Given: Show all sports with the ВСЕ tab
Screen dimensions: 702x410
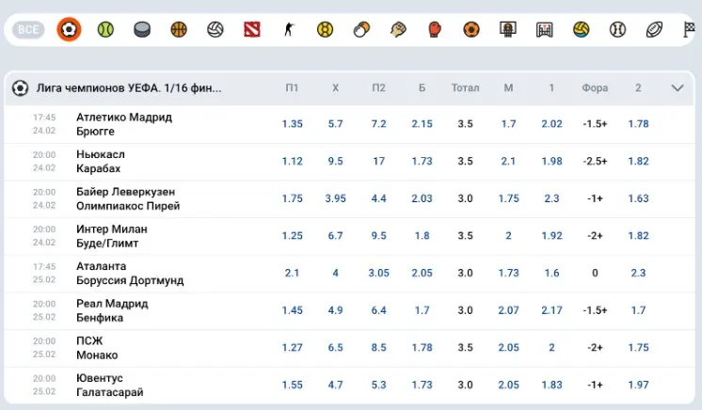Looking at the screenshot, I should (x=29, y=29).
